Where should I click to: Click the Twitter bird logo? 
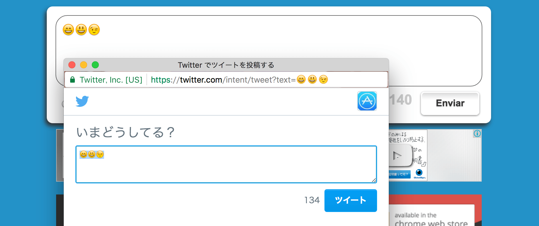(82, 101)
